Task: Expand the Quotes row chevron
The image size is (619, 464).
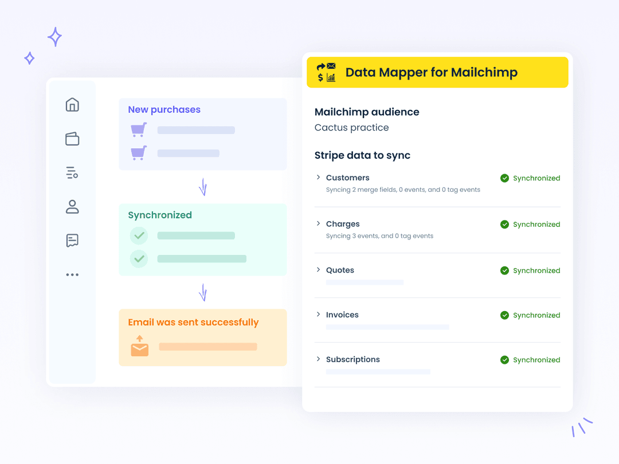Action: [x=318, y=269]
